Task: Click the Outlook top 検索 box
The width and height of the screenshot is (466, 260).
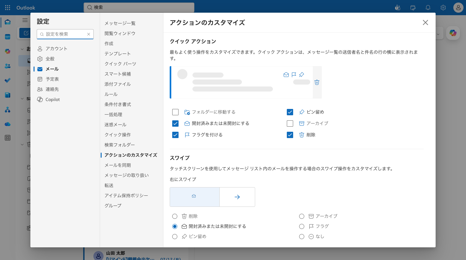Action: coord(139,7)
